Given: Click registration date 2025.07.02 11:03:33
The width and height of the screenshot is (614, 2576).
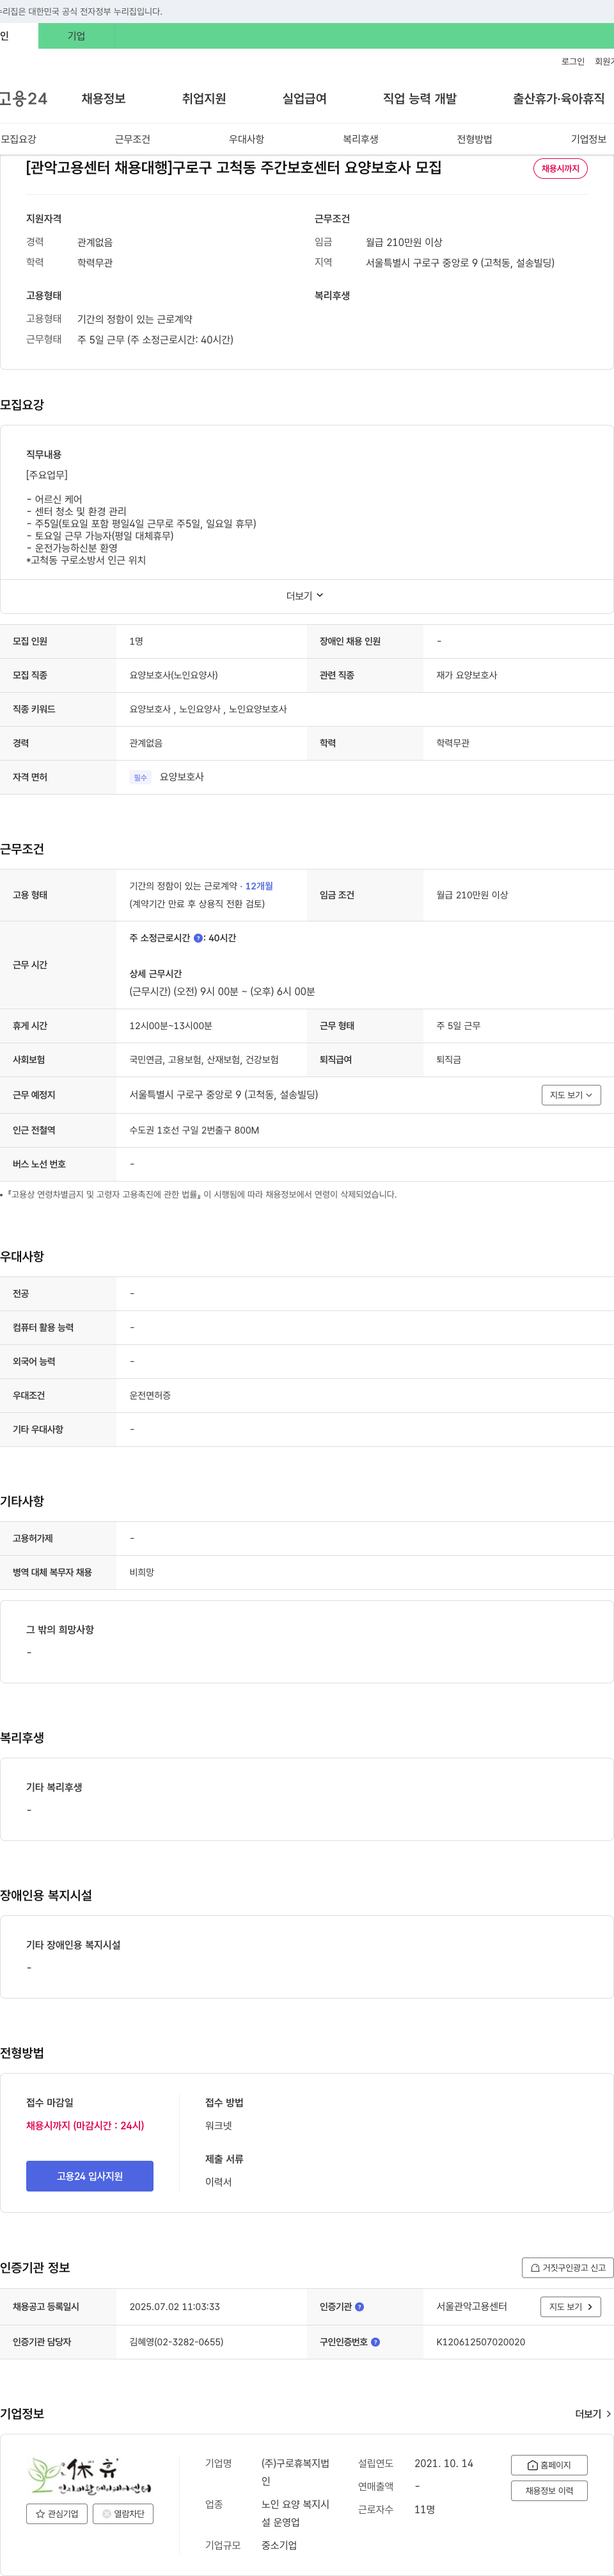Looking at the screenshot, I should 174,2306.
